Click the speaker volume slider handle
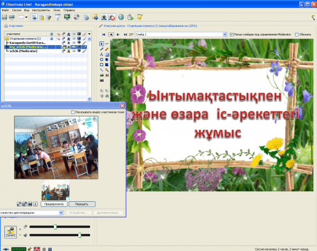This screenshot has width=317, height=251. tap(80, 235)
